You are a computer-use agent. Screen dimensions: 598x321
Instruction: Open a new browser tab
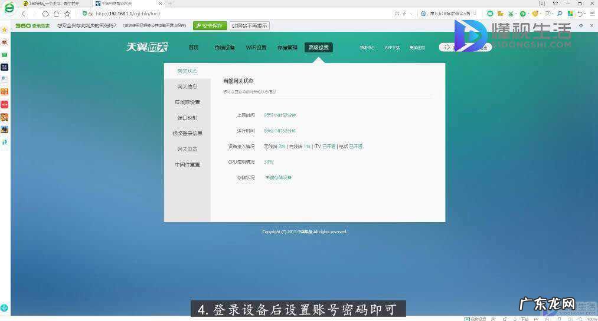coord(170,4)
